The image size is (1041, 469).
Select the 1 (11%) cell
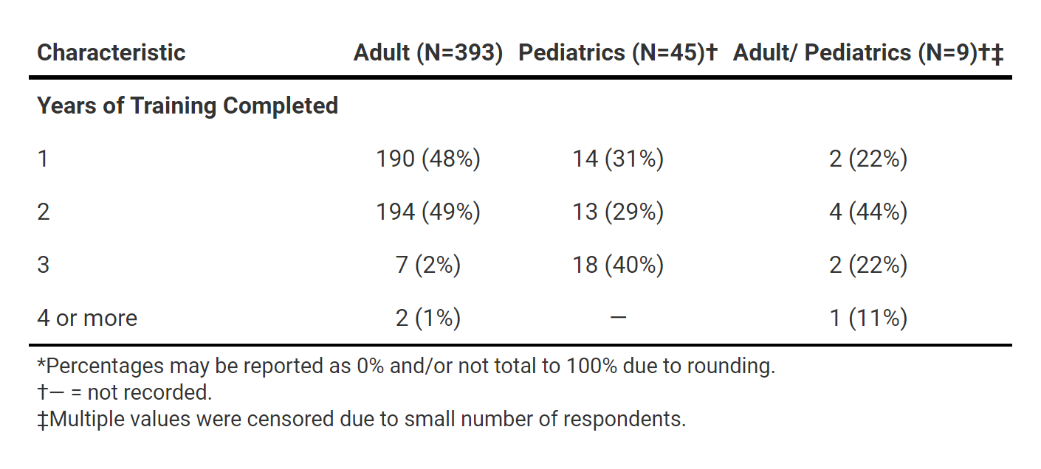867,318
